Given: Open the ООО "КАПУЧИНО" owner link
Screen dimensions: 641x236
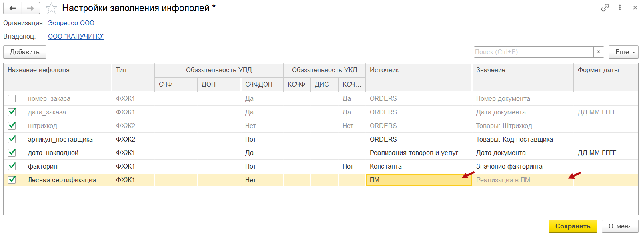Looking at the screenshot, I should (76, 36).
